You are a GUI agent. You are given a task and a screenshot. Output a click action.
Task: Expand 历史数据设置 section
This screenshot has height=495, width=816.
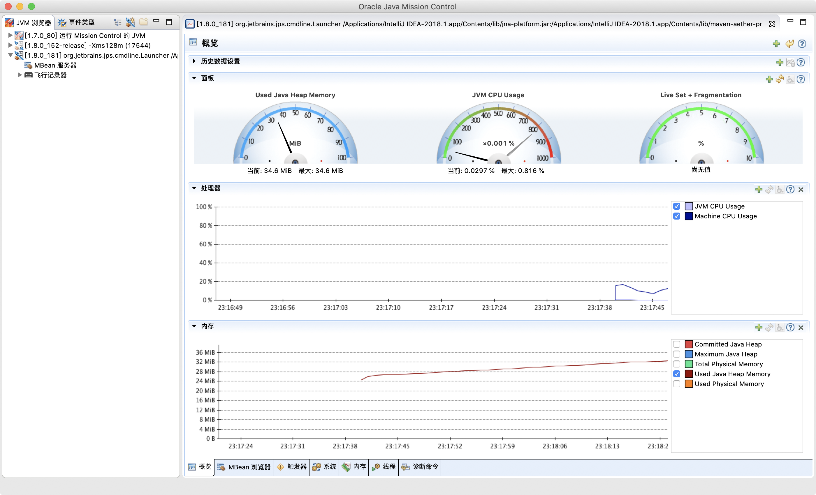pyautogui.click(x=195, y=61)
